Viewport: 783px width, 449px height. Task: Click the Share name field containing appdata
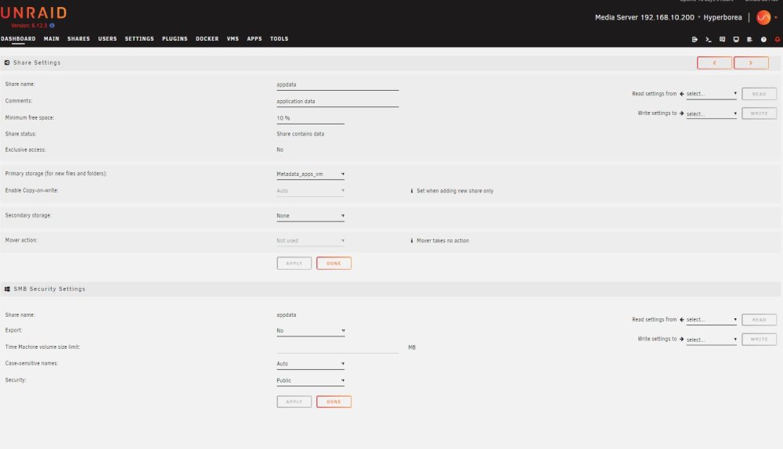click(x=337, y=84)
